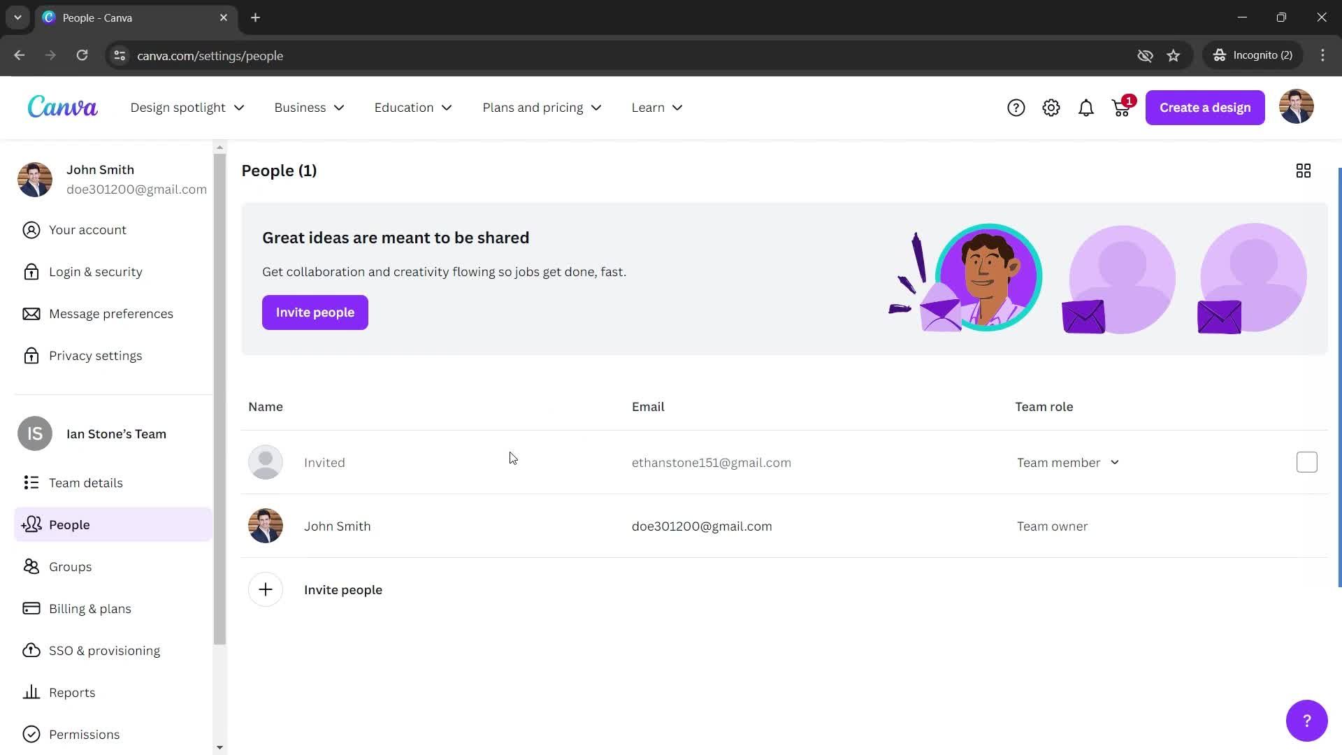1342x755 pixels.
Task: Toggle the invited member checkbox
Action: (x=1306, y=462)
